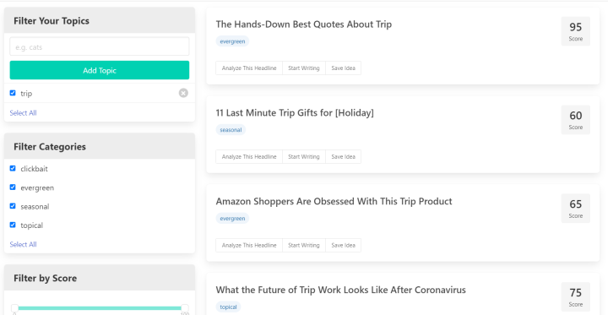The image size is (608, 315).
Task: Remove the trip topic with the x icon
Action: pos(183,93)
